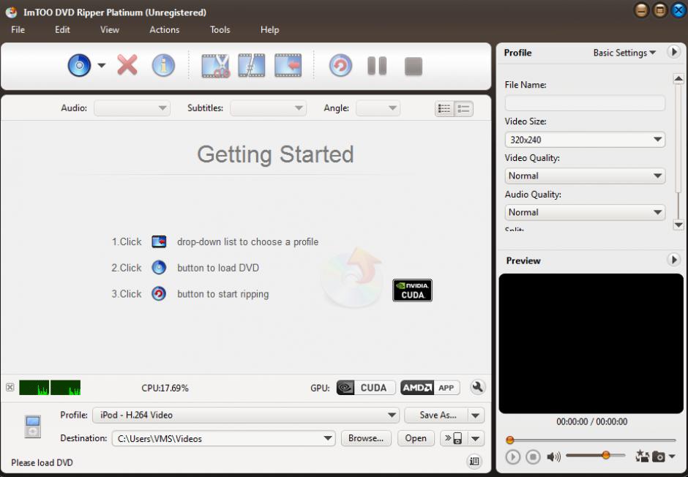The image size is (688, 477).
Task: Click the CPU usage graph
Action: coord(50,388)
